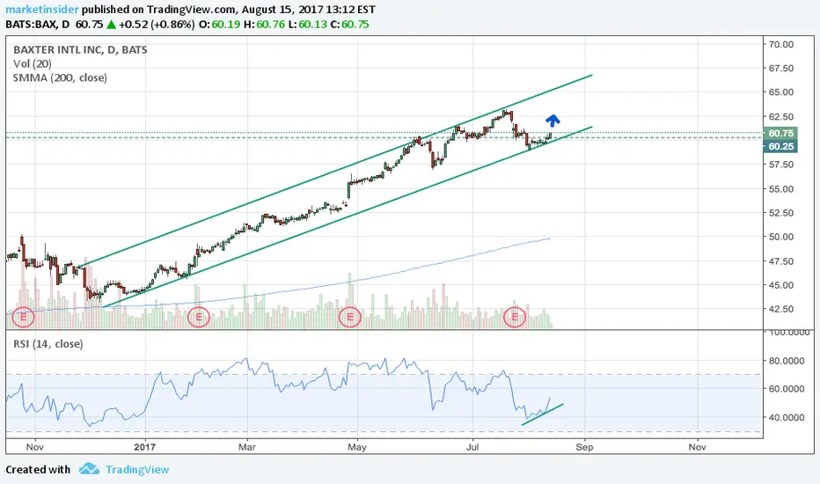Image resolution: width=820 pixels, height=484 pixels.
Task: Click the 2017 label on time axis
Action: (145, 447)
